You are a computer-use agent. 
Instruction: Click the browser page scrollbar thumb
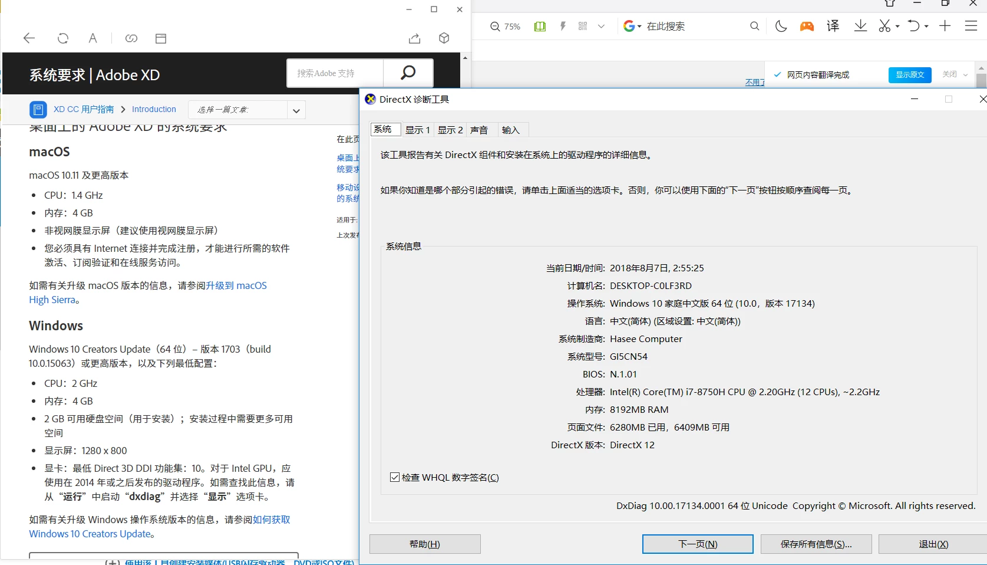click(981, 81)
